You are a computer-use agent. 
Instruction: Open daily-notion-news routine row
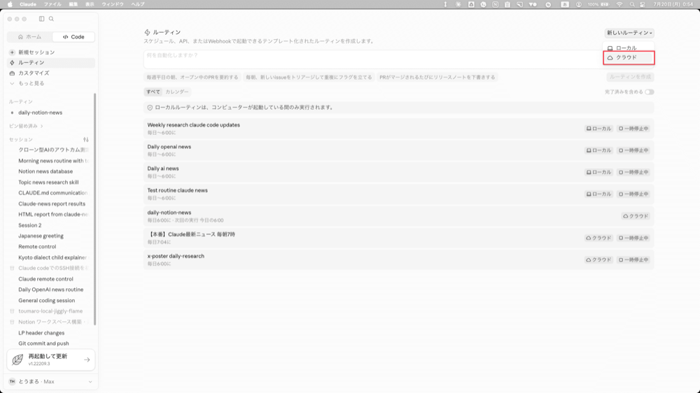(399, 216)
